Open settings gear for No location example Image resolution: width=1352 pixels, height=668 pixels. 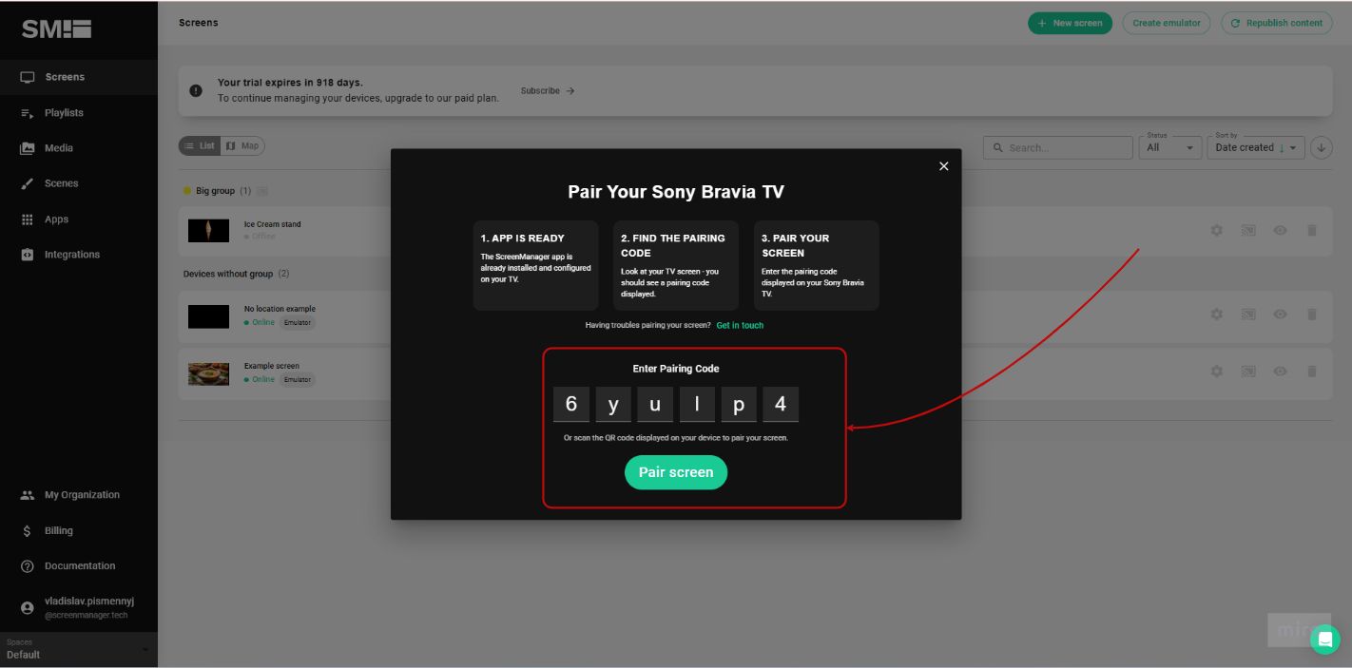tap(1216, 314)
